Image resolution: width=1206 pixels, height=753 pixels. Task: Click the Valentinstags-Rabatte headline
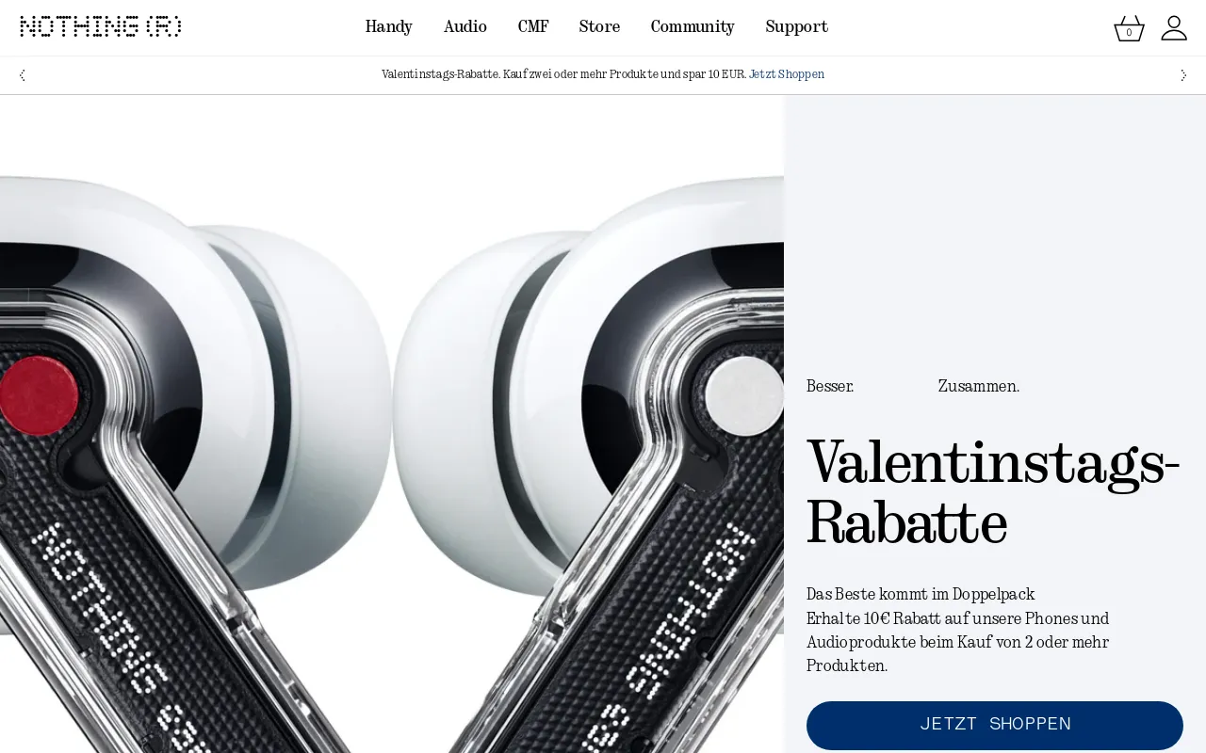tap(994, 492)
